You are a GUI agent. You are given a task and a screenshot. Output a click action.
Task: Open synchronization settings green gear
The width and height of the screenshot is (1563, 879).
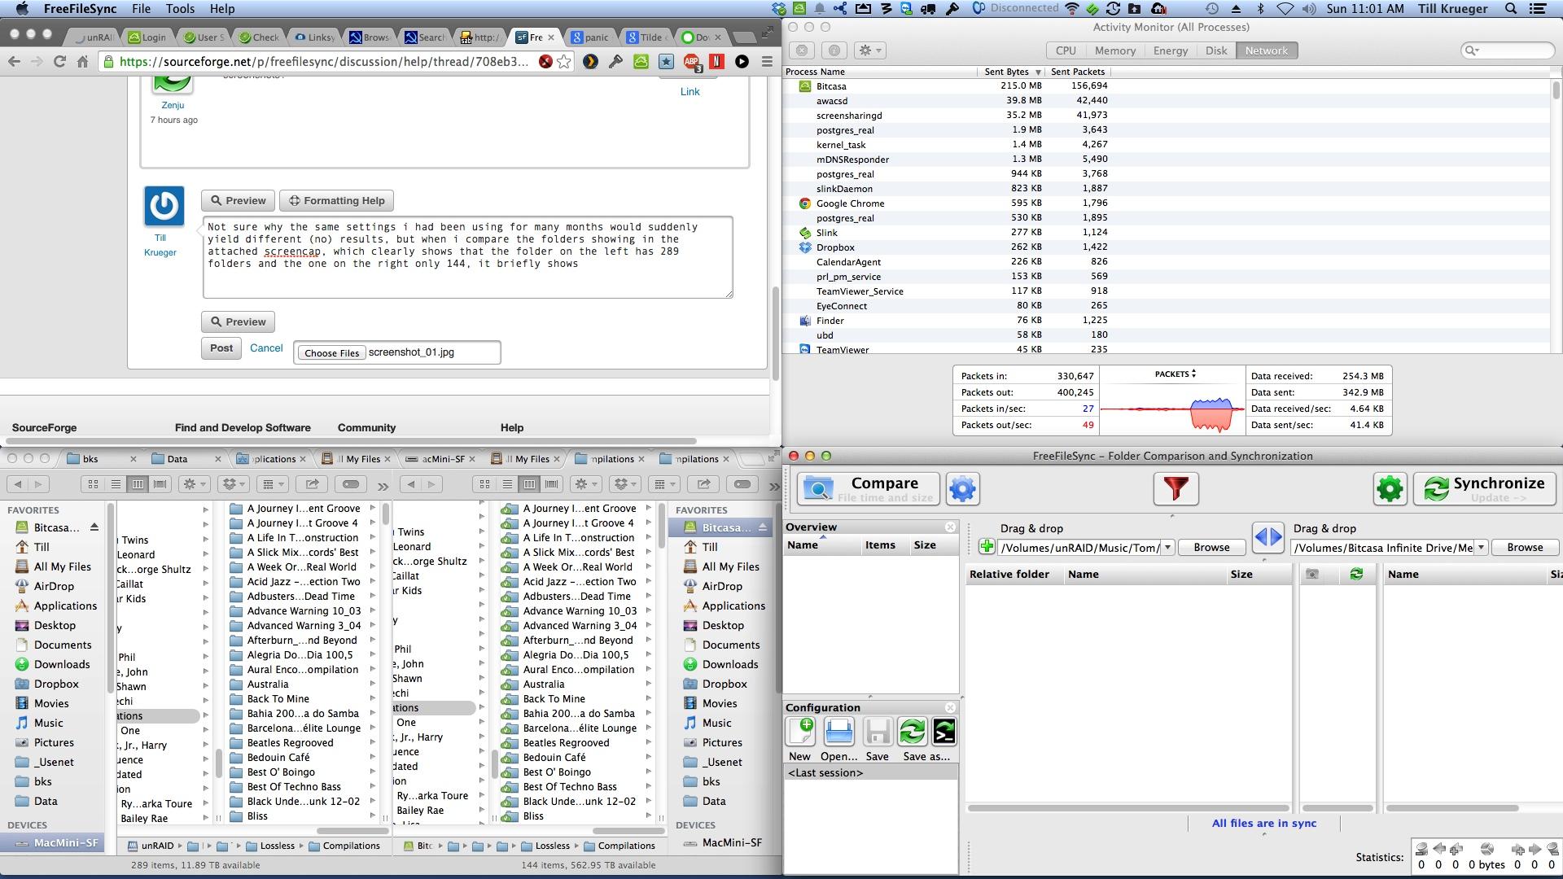coord(1390,489)
